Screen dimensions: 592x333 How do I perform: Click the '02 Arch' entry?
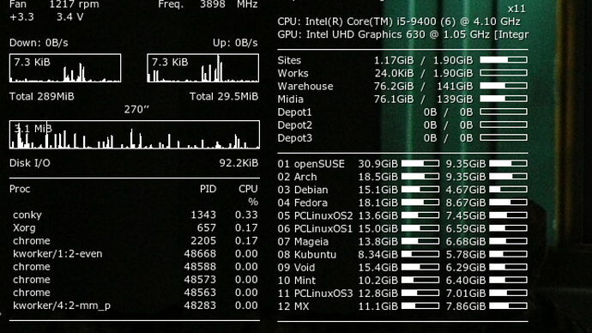click(x=297, y=177)
